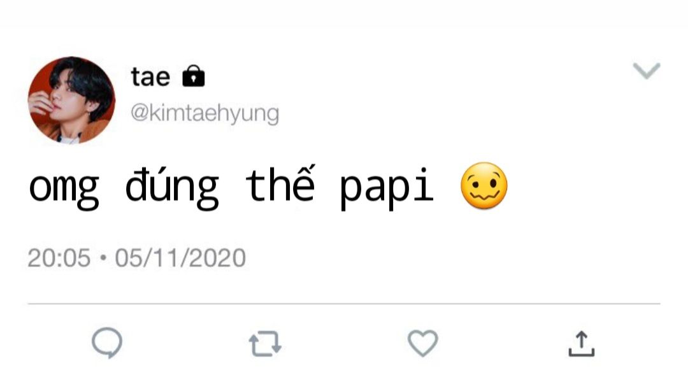Reply to the tweet via speech bubble icon

[x=107, y=343]
